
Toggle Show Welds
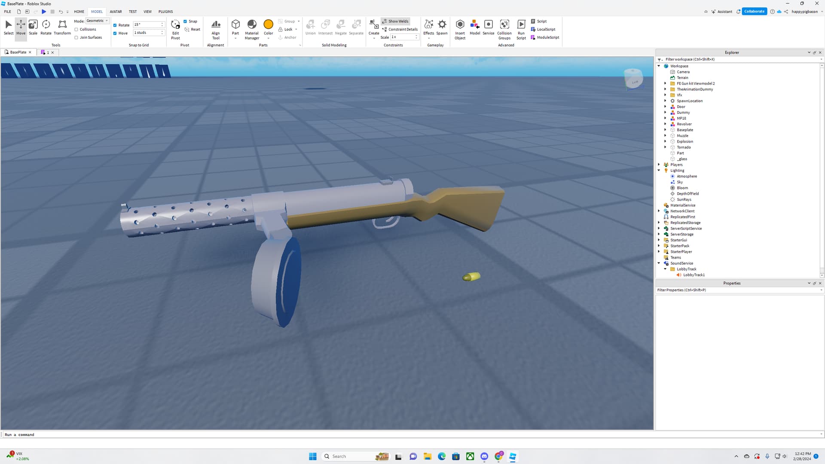tap(395, 21)
